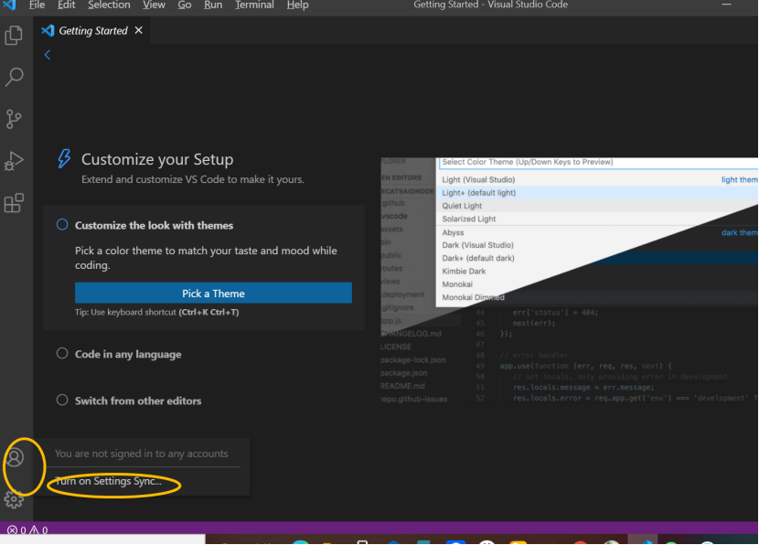Viewport: 759px width, 545px height.
Task: Open the Run menu
Action: 213,5
